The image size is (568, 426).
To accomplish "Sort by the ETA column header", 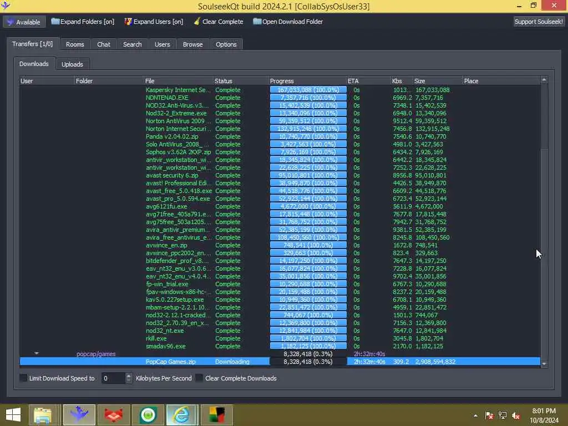I will pyautogui.click(x=368, y=81).
